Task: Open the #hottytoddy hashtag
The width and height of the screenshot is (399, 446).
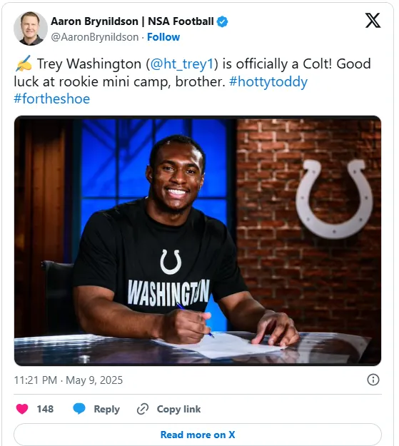Action: pos(268,81)
